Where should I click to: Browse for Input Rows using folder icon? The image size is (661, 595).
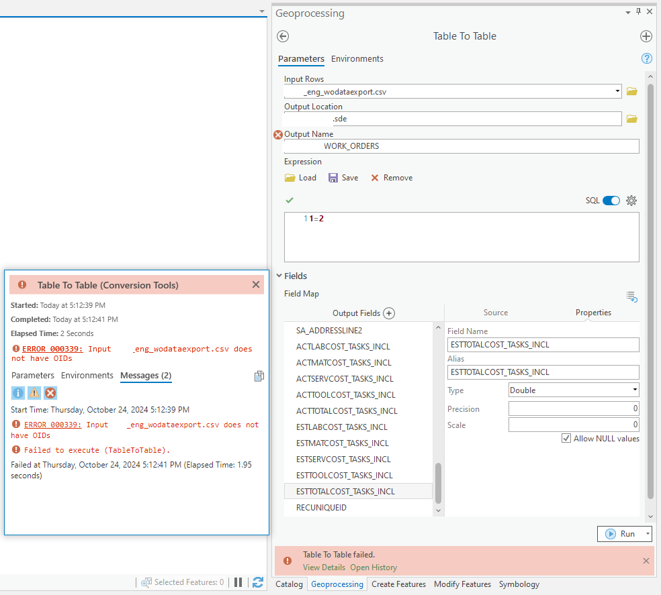click(x=631, y=91)
